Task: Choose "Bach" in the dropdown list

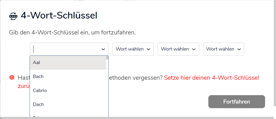Action: coord(68,76)
